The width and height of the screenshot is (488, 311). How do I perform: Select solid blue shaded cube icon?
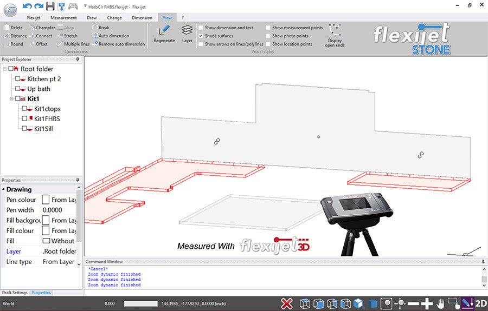tap(373, 303)
